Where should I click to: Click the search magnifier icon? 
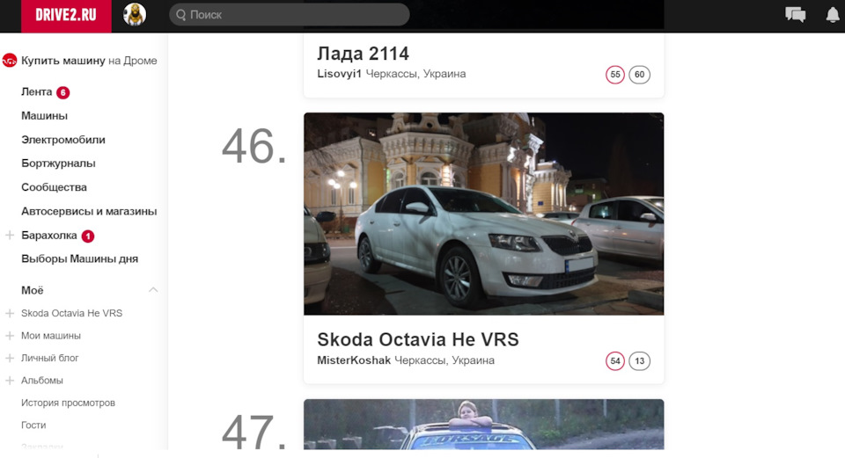click(x=181, y=15)
